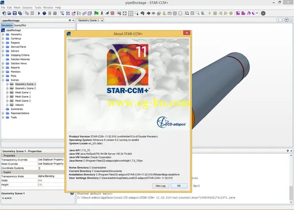Open the Mesh menu
The height and width of the screenshot is (210, 294).
17,7
